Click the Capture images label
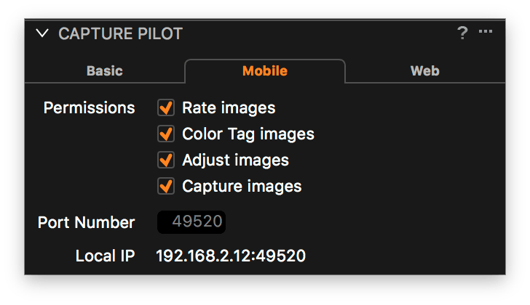 pos(242,187)
